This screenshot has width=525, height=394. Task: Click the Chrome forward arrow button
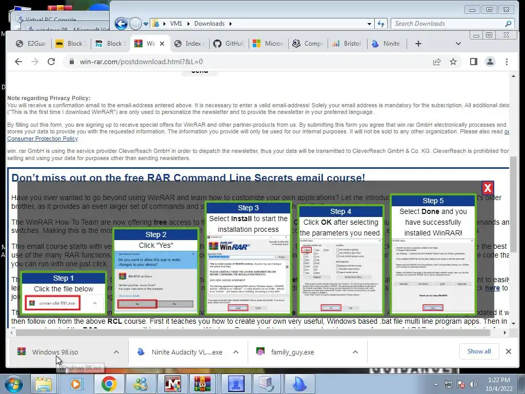point(35,62)
